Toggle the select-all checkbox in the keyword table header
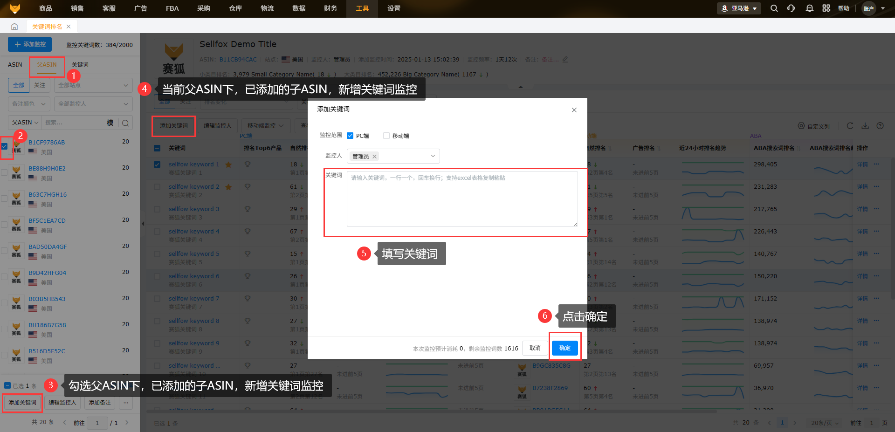895x432 pixels. [157, 148]
